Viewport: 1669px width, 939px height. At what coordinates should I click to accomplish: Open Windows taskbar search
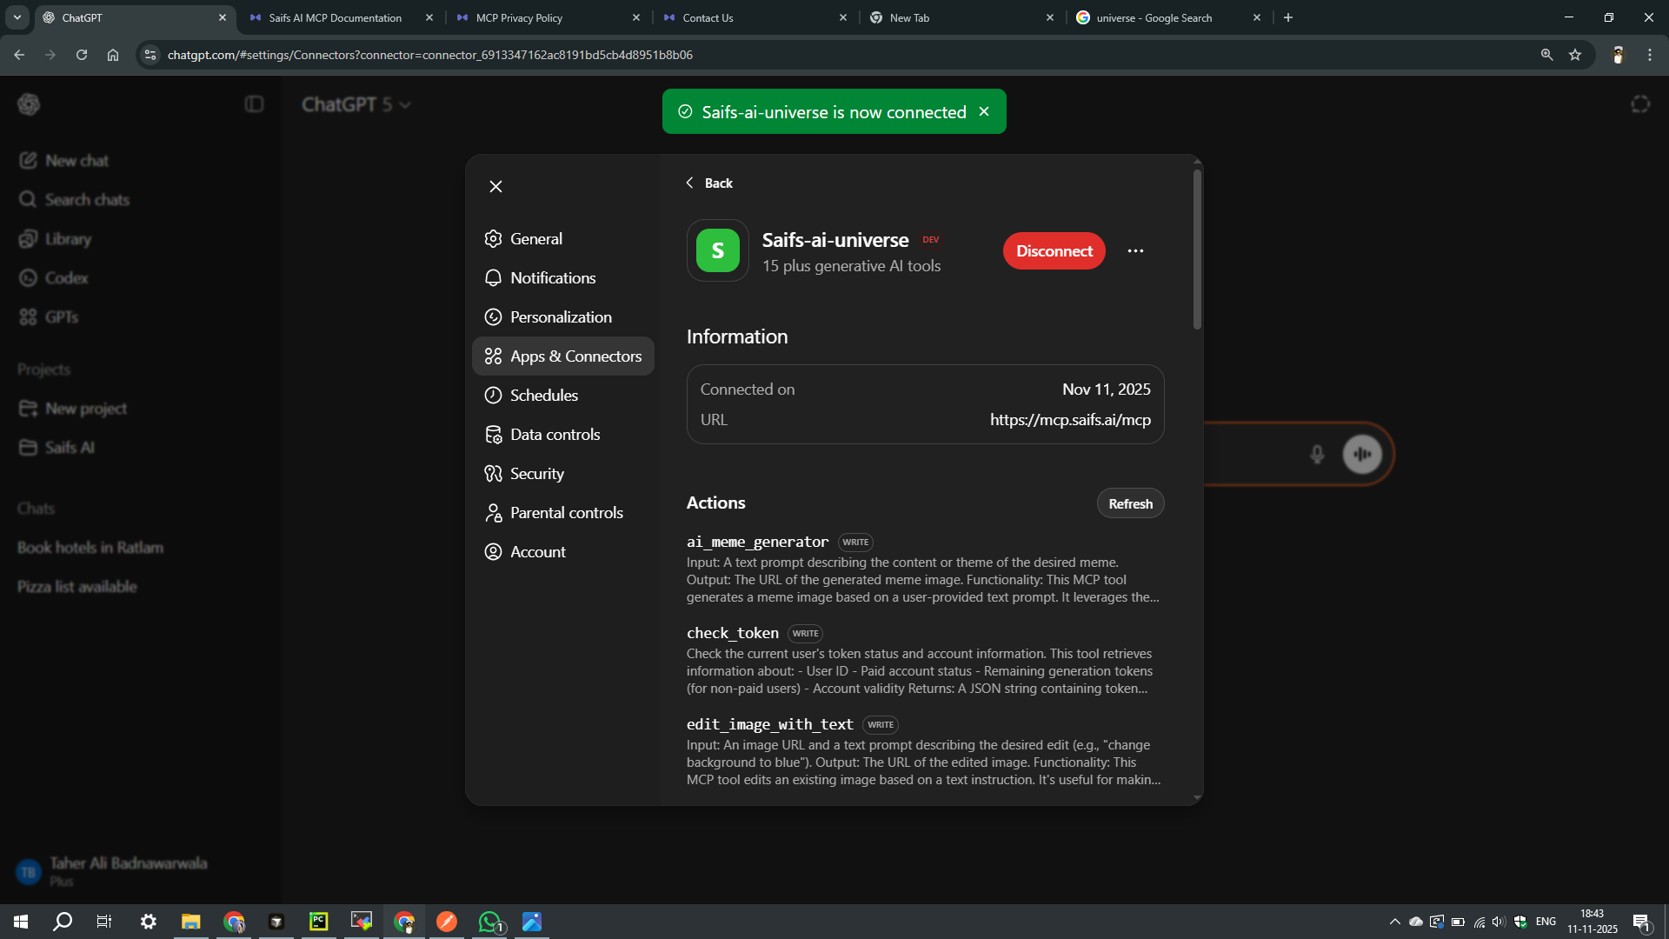tap(63, 922)
